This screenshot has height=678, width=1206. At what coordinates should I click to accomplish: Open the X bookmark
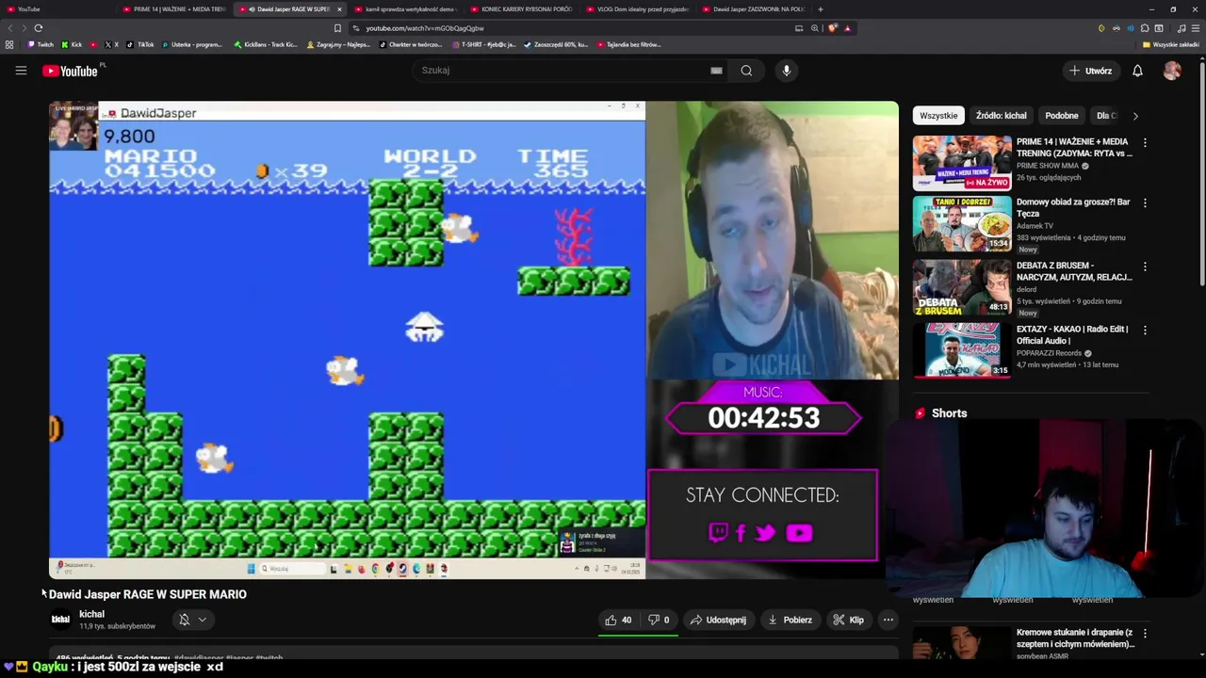click(x=111, y=44)
